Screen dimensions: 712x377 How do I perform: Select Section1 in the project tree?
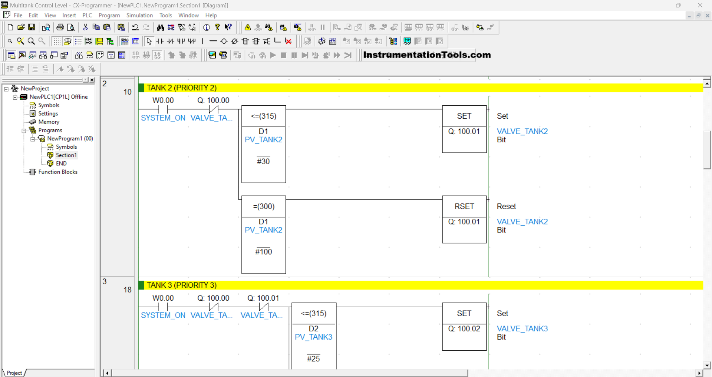[x=66, y=155]
